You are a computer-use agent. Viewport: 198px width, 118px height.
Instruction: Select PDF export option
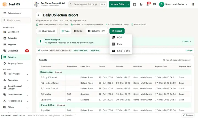(121, 37)
